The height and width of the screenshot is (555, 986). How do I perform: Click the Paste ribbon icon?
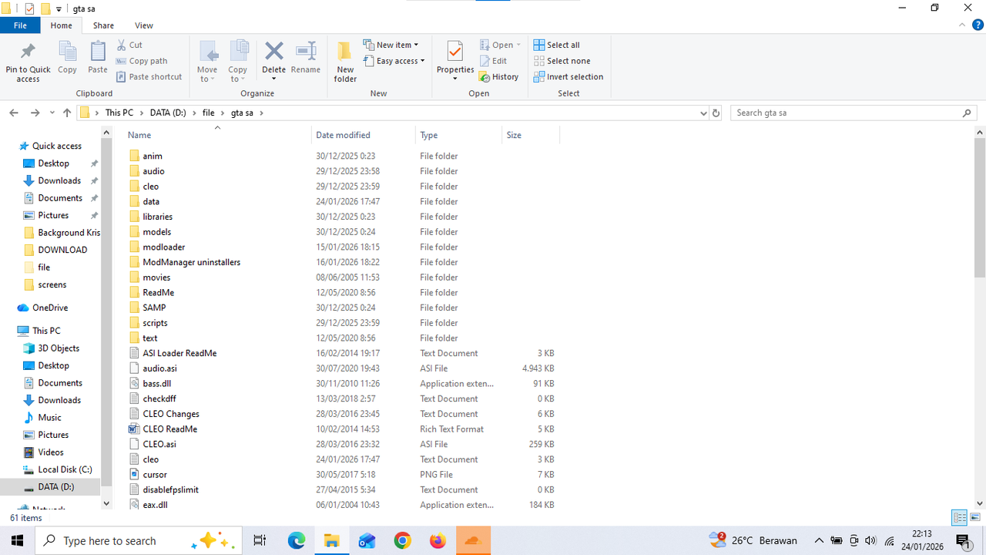(x=98, y=58)
